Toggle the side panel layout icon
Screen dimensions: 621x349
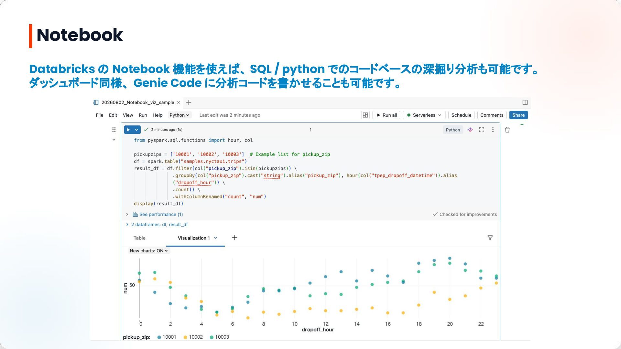[x=525, y=102]
